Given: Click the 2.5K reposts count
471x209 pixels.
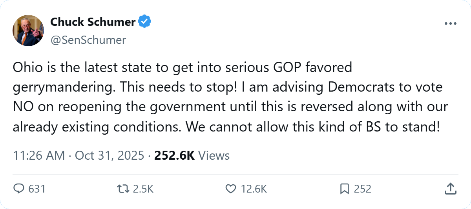Looking at the screenshot, I should click(143, 189).
